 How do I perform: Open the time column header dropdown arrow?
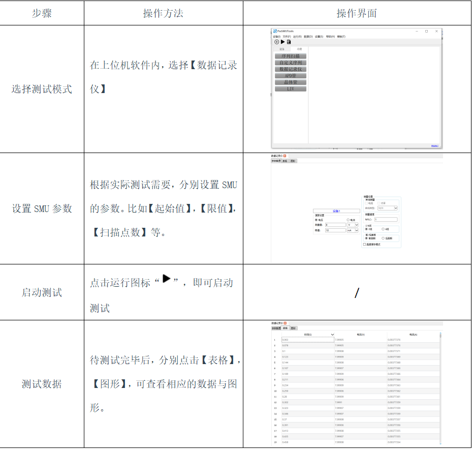(332, 335)
